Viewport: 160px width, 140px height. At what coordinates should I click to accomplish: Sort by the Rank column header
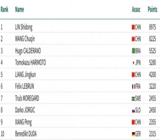point(4,10)
